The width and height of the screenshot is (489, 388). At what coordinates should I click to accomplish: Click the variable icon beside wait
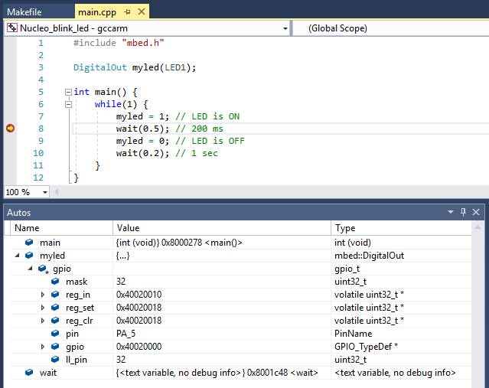(x=29, y=373)
